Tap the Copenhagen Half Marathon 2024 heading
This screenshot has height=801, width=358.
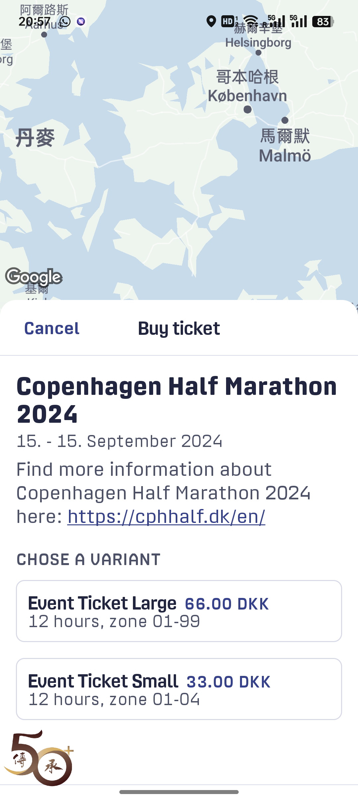(177, 400)
